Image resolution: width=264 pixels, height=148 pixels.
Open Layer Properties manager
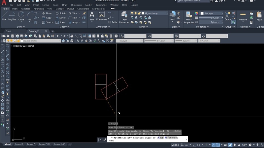coord(124,17)
